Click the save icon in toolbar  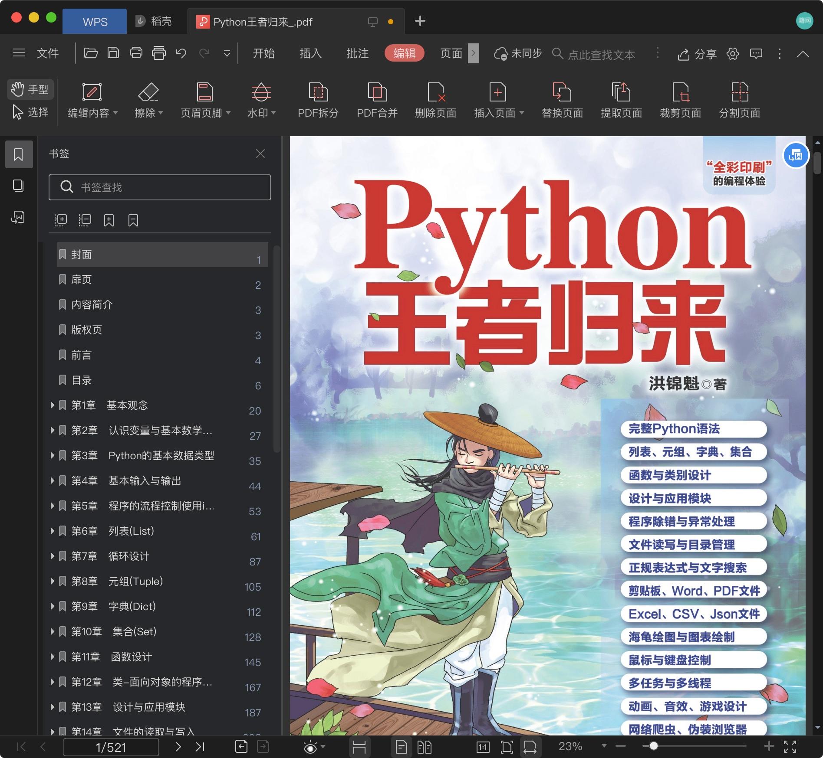coord(113,53)
